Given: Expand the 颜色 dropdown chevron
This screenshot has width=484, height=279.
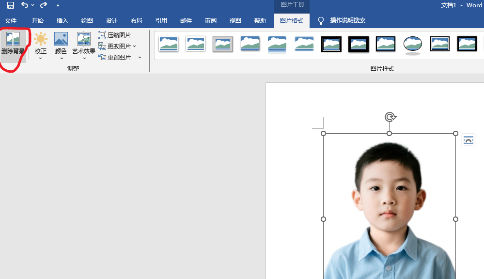Looking at the screenshot, I should (62, 58).
